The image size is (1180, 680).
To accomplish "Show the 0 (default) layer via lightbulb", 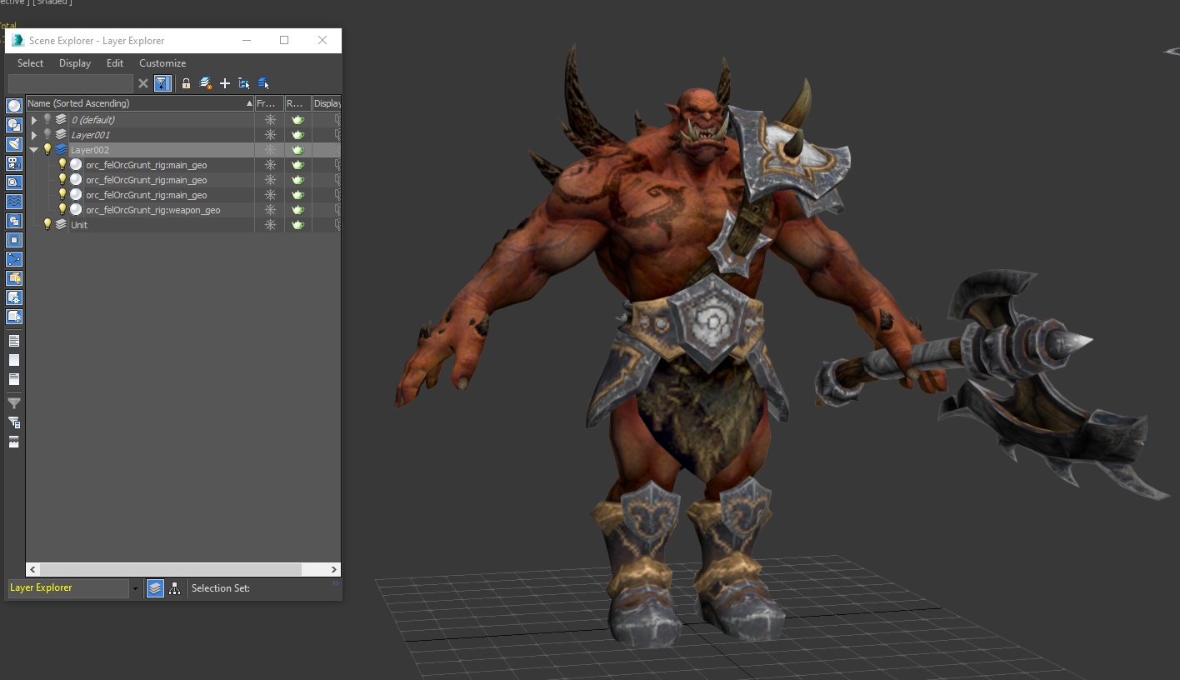I will click(x=47, y=120).
